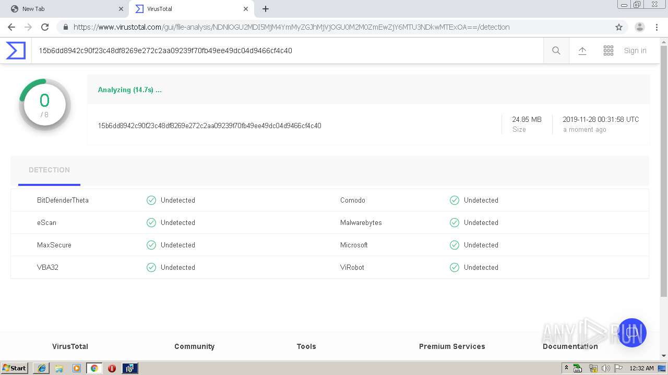Click the ViRobot undetected check icon
The width and height of the screenshot is (668, 375).
tap(455, 267)
